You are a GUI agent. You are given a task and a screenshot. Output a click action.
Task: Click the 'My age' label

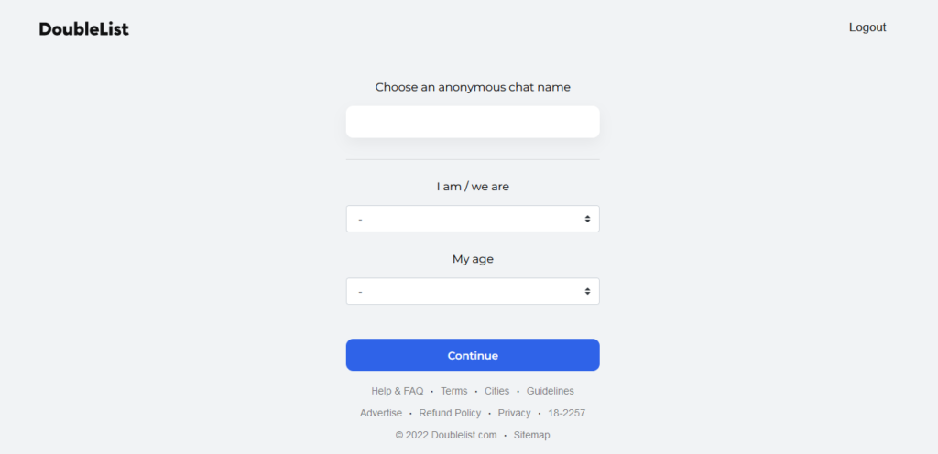pos(473,259)
